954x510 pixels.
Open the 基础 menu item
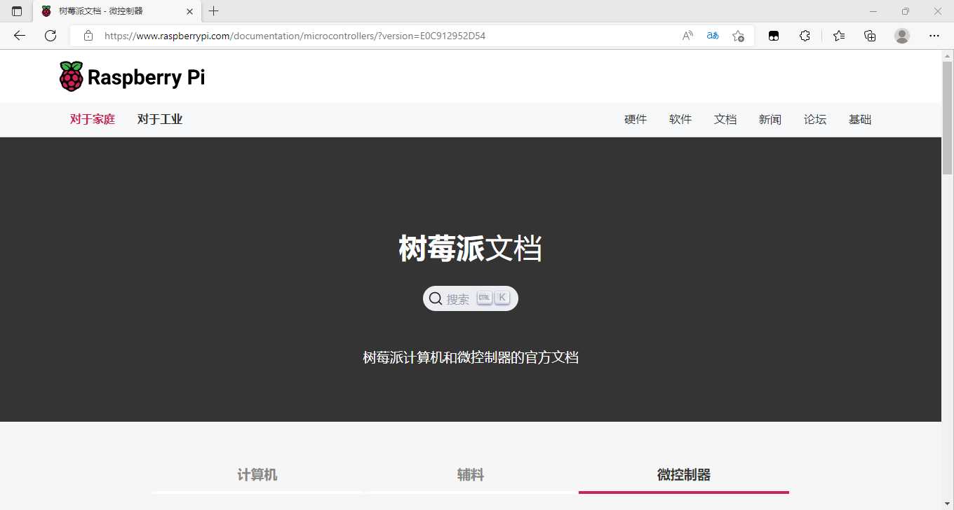[860, 120]
